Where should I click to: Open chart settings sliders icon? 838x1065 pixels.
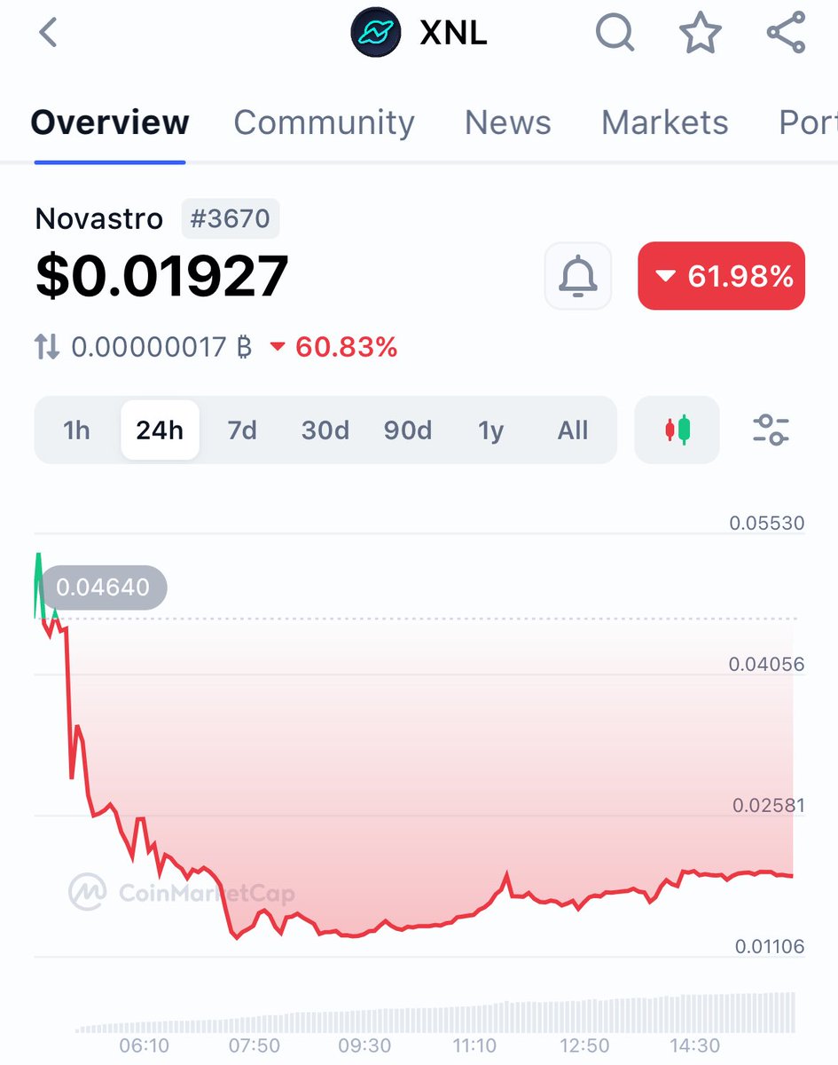pos(770,430)
